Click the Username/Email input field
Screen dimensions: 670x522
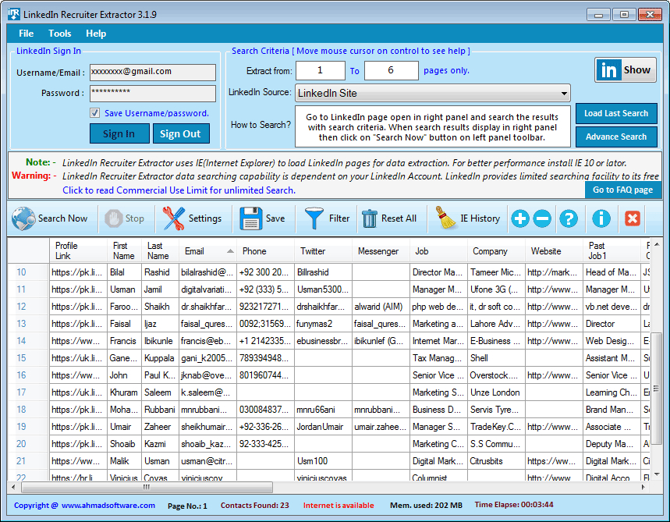tap(153, 73)
